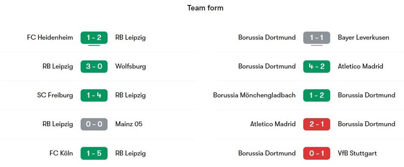404x167 pixels.
Task: Select the SC Freiburg team name
Action: pyautogui.click(x=55, y=95)
